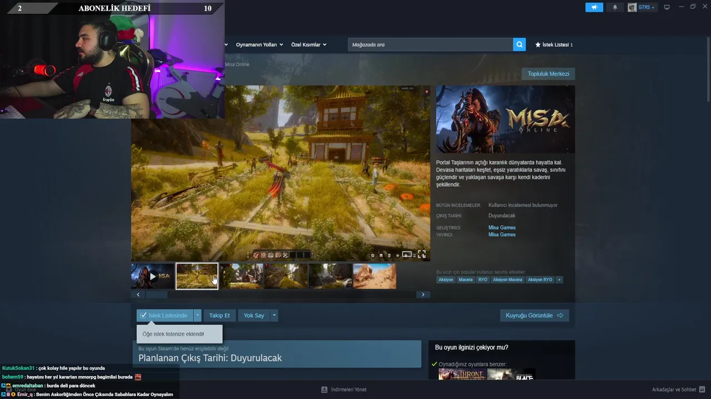The height and width of the screenshot is (399, 711).
Task: Click the Kuyruğu Görüntüle button
Action: tap(534, 315)
